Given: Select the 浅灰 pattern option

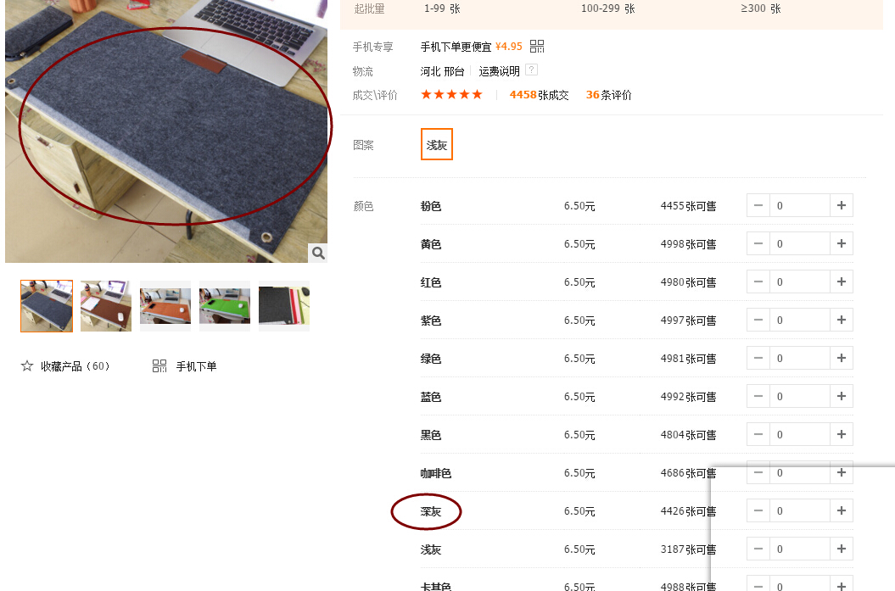Looking at the screenshot, I should point(437,144).
